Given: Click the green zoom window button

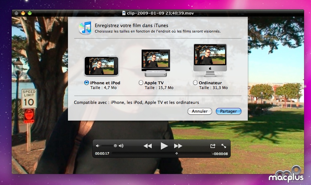Looking at the screenshot, I should pyautogui.click(x=30, y=13).
